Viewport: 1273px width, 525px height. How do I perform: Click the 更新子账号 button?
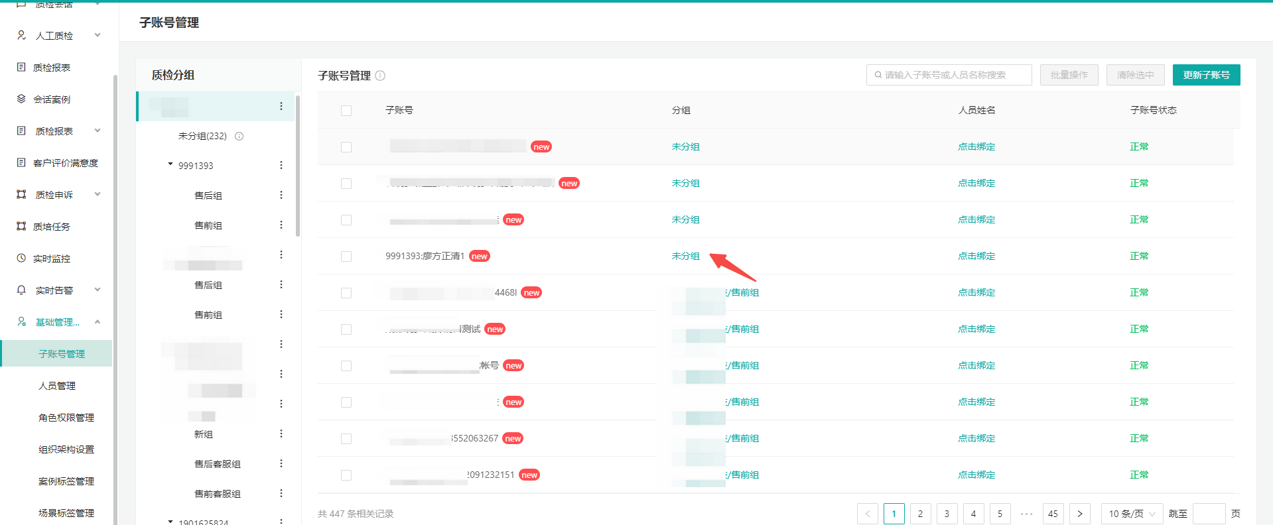click(1206, 75)
